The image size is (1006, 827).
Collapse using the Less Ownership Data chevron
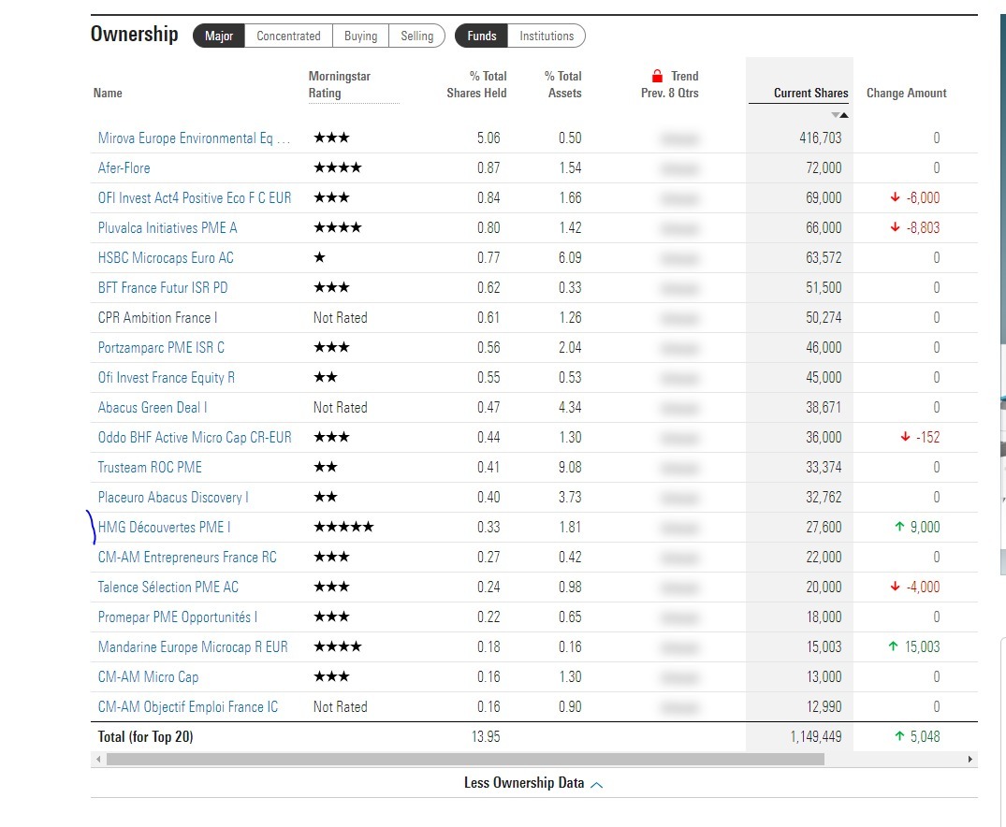point(597,785)
